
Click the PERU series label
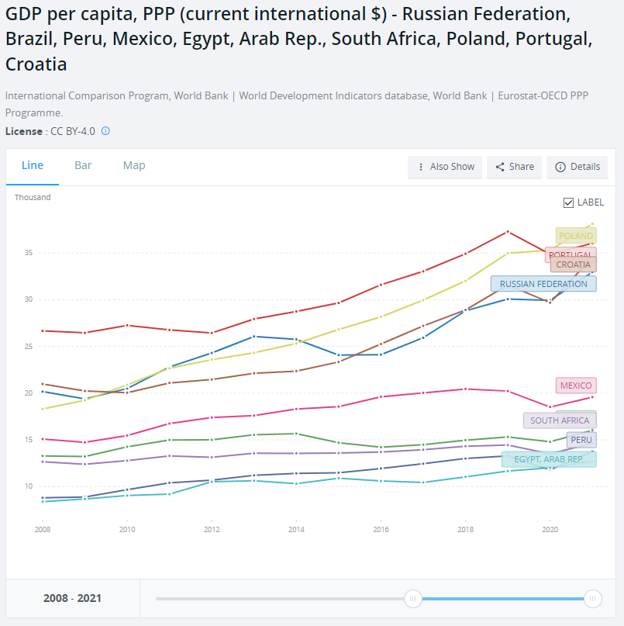click(x=581, y=440)
